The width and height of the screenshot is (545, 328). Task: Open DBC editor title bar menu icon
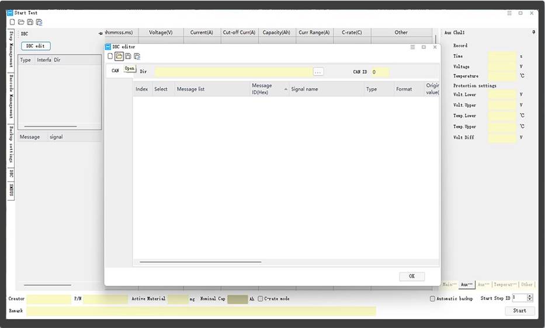click(x=412, y=47)
